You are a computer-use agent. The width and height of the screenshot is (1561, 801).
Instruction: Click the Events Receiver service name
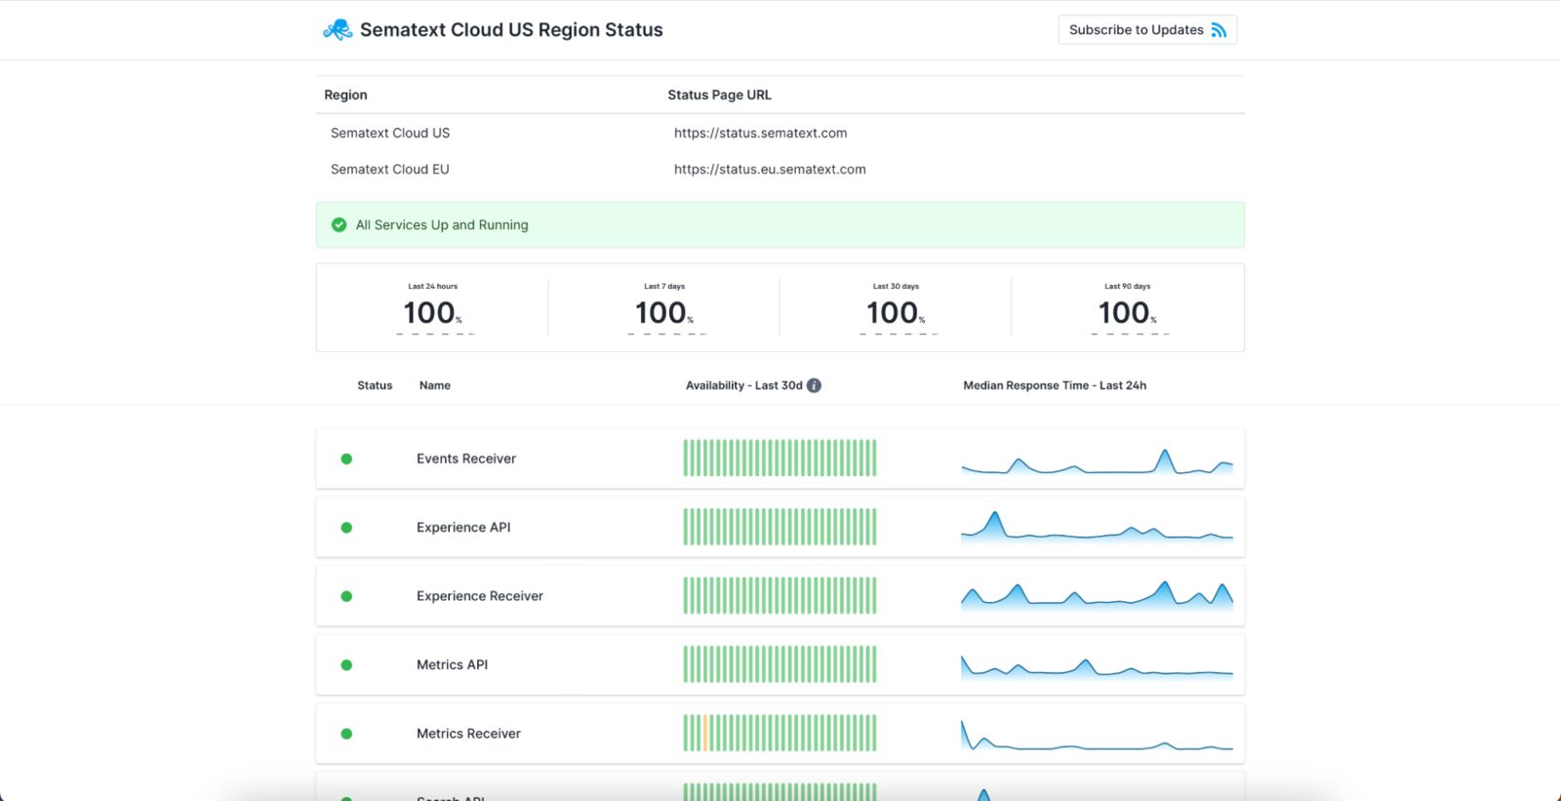coord(466,459)
